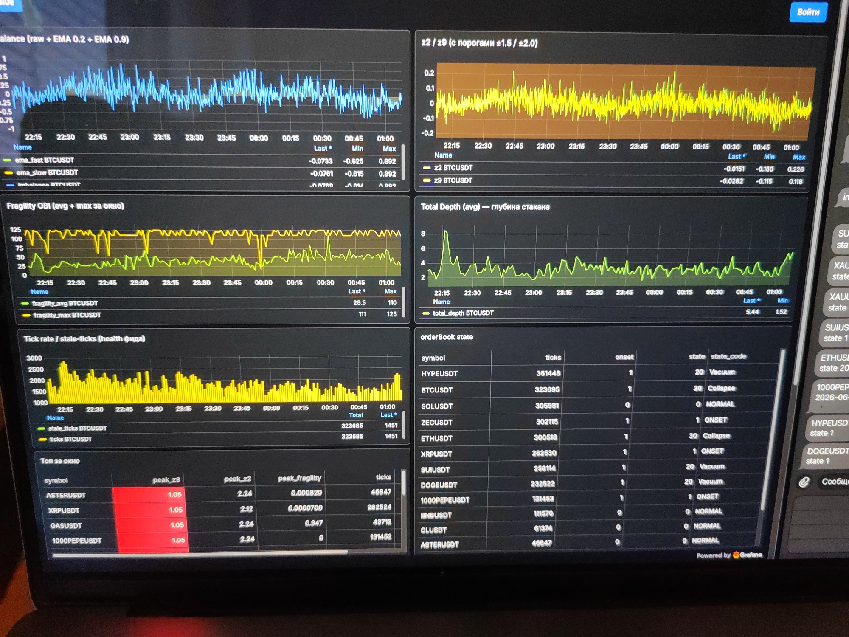849x637 pixels.
Task: Sort imbalance legend by Min column
Action: pos(357,149)
